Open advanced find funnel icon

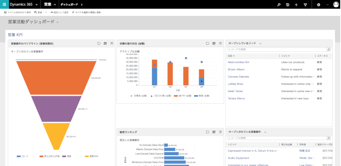(305, 5)
